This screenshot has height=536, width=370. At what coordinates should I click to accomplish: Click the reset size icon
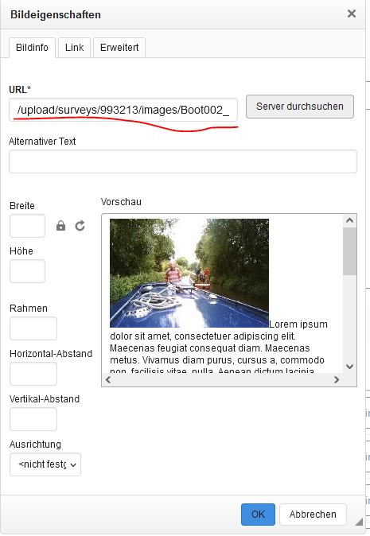point(80,226)
